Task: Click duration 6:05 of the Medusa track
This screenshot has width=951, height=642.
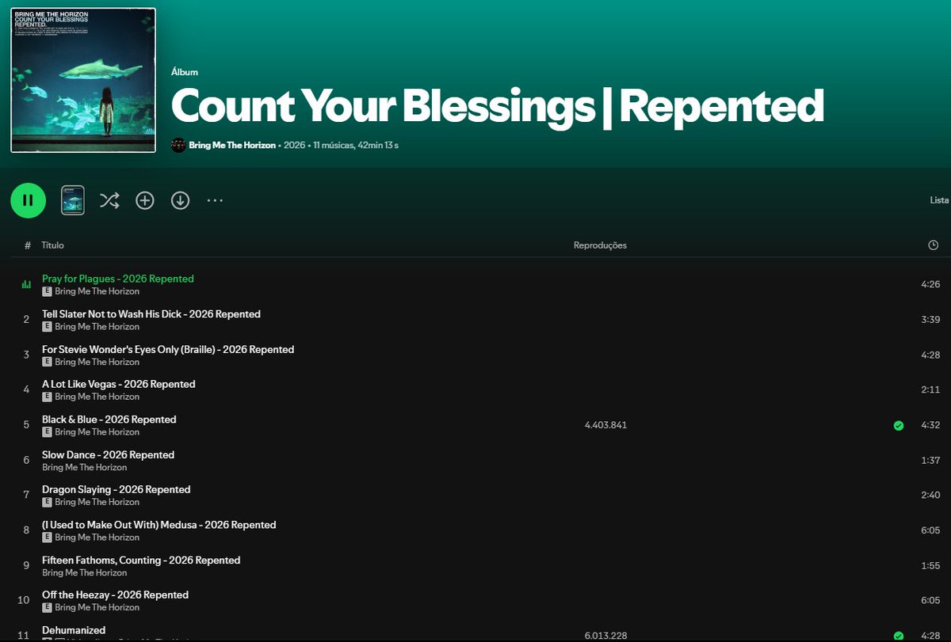Action: 930,530
